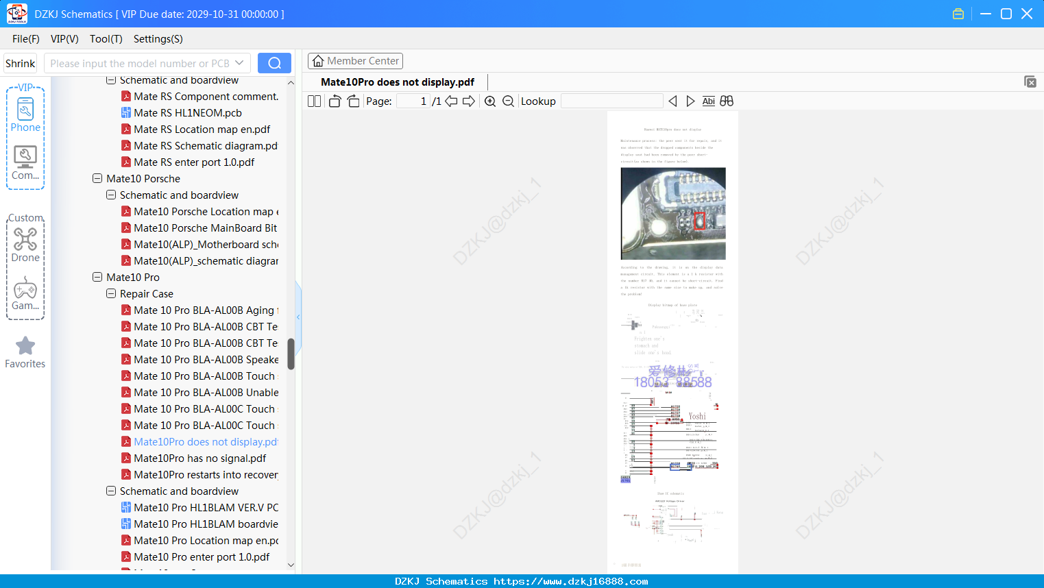Open the Computer repair category
Screen dimensions: 1044x588
point(25,163)
